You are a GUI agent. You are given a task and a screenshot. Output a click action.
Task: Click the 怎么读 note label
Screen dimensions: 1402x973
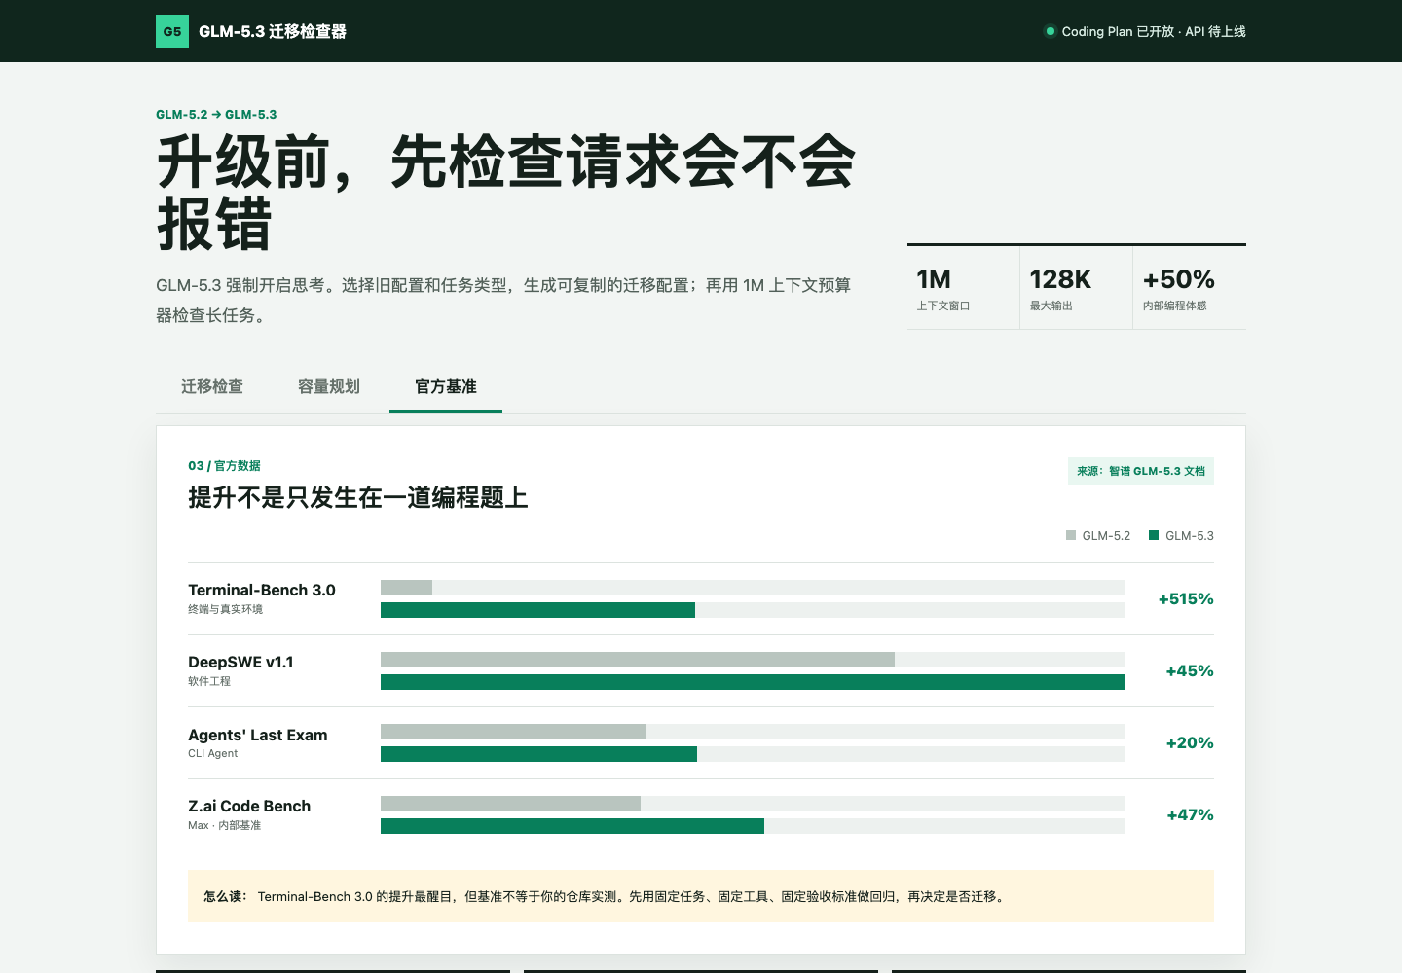point(225,897)
